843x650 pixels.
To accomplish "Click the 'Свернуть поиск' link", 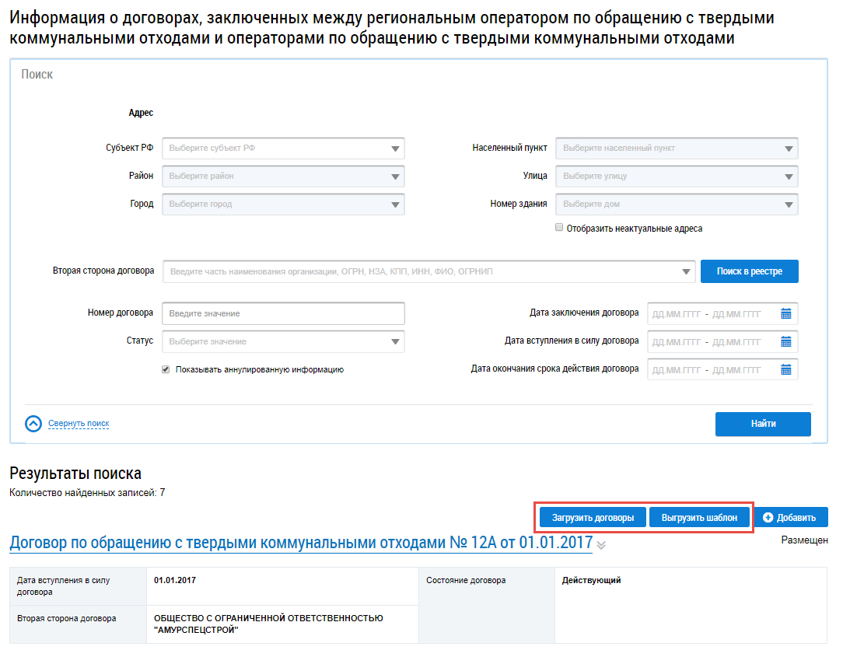I will coord(79,424).
